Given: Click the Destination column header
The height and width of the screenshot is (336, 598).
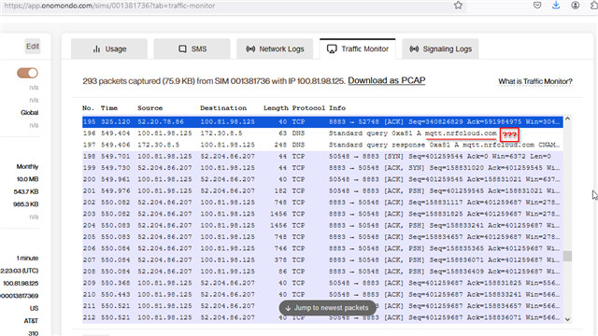Looking at the screenshot, I should (x=223, y=108).
